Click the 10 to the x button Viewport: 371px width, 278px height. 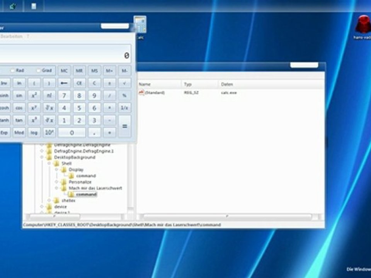coord(49,132)
